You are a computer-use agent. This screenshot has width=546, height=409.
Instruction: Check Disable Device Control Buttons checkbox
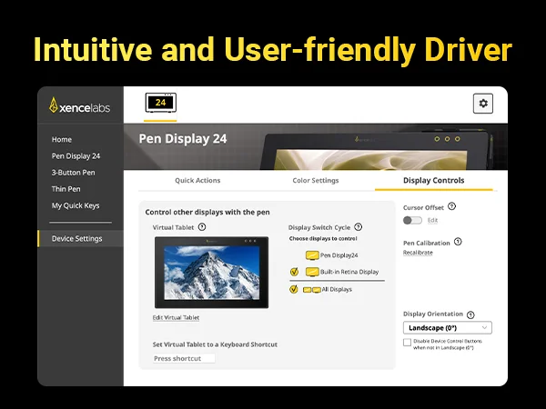[x=407, y=343]
